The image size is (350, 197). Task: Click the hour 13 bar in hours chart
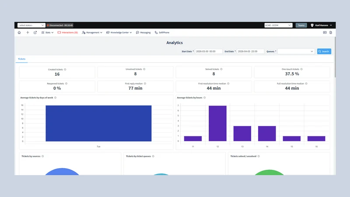242,134
